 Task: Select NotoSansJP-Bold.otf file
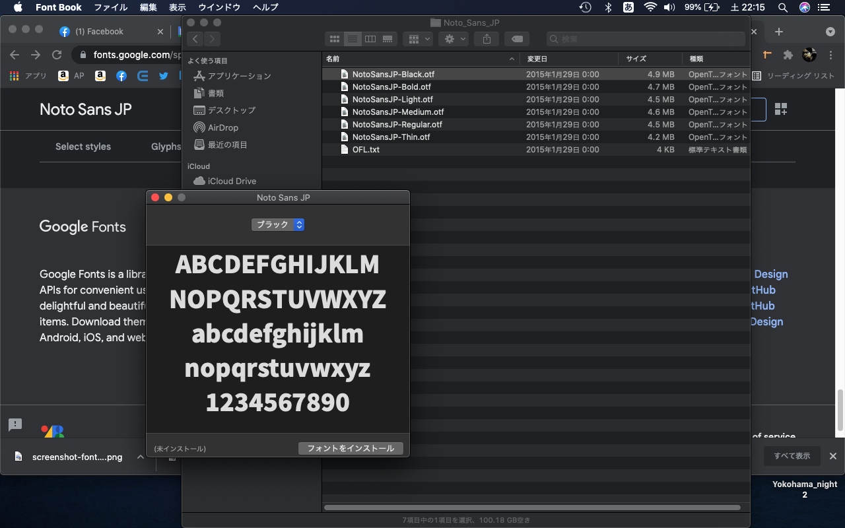(536, 87)
